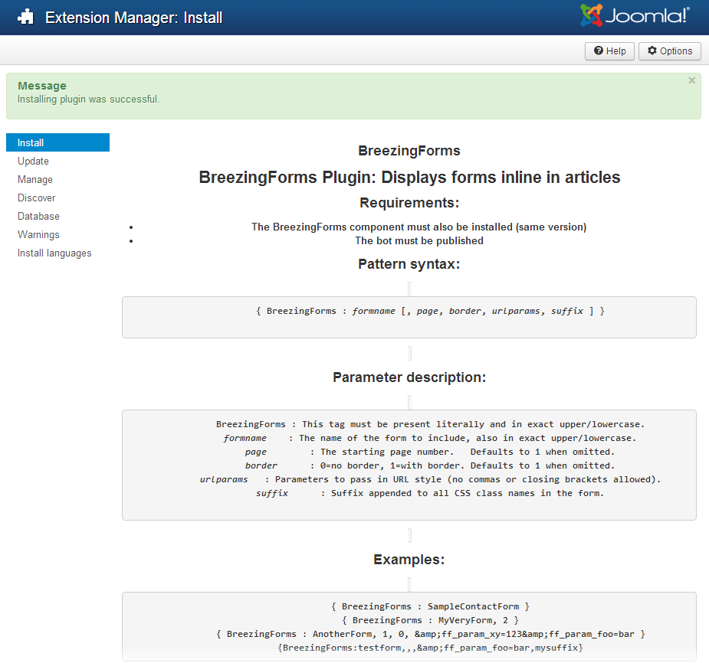709x663 pixels.
Task: Click the 'BreezingForms Plugin: Displays forms inline' heading
Action: coord(409,177)
